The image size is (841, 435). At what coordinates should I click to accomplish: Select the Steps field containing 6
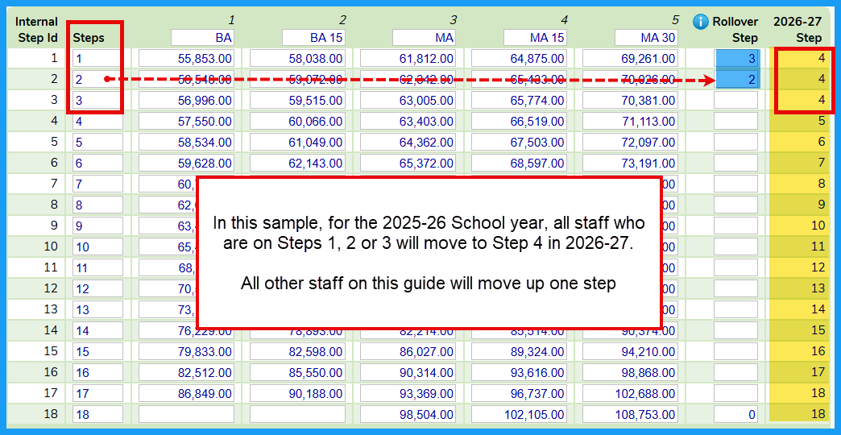97,163
